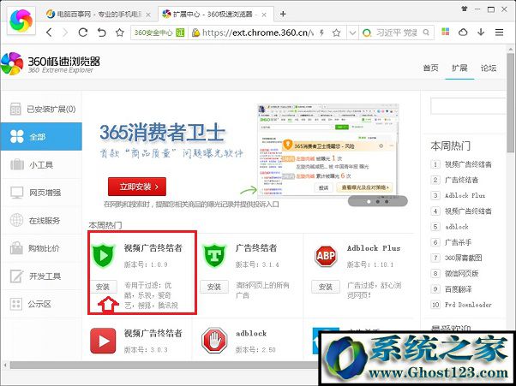
Task: Click the star icon inside address bar
Action: (336, 33)
